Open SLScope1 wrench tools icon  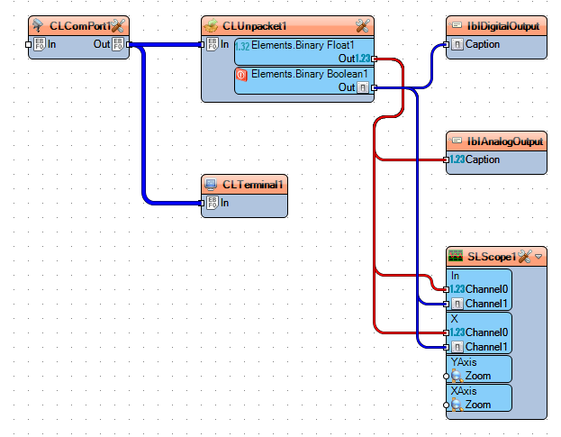click(x=524, y=256)
